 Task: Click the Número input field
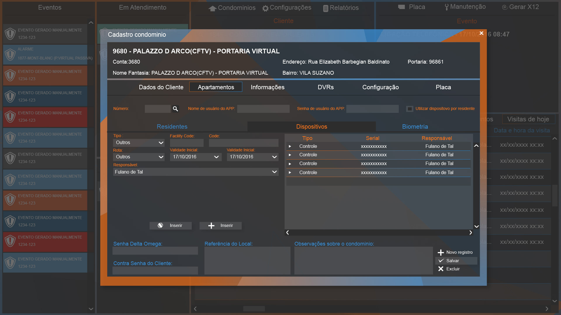click(157, 109)
